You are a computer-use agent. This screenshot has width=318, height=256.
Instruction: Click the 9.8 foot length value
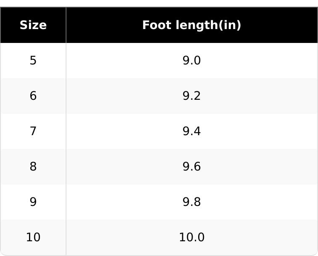[192, 202]
